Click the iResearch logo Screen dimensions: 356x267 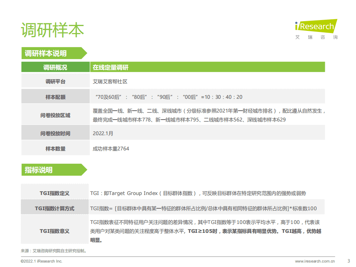click(x=316, y=26)
